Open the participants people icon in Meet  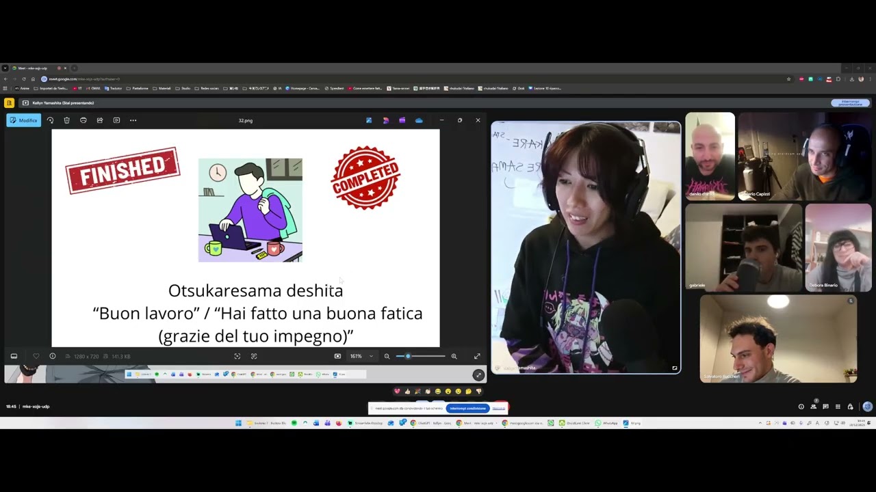pos(813,407)
